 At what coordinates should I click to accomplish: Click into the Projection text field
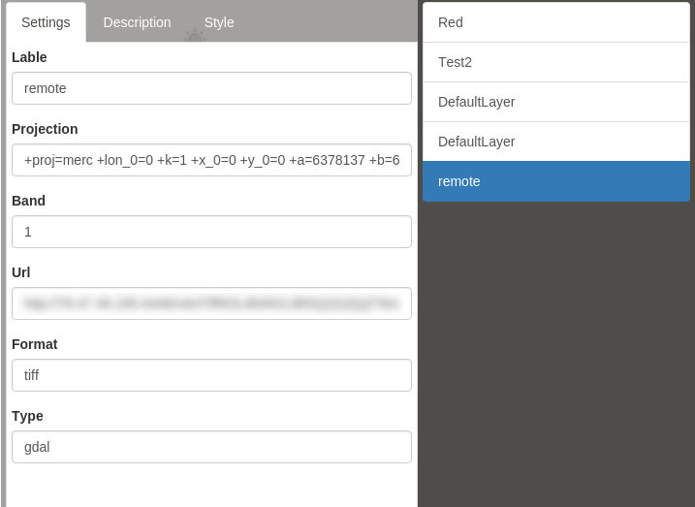pyautogui.click(x=211, y=160)
